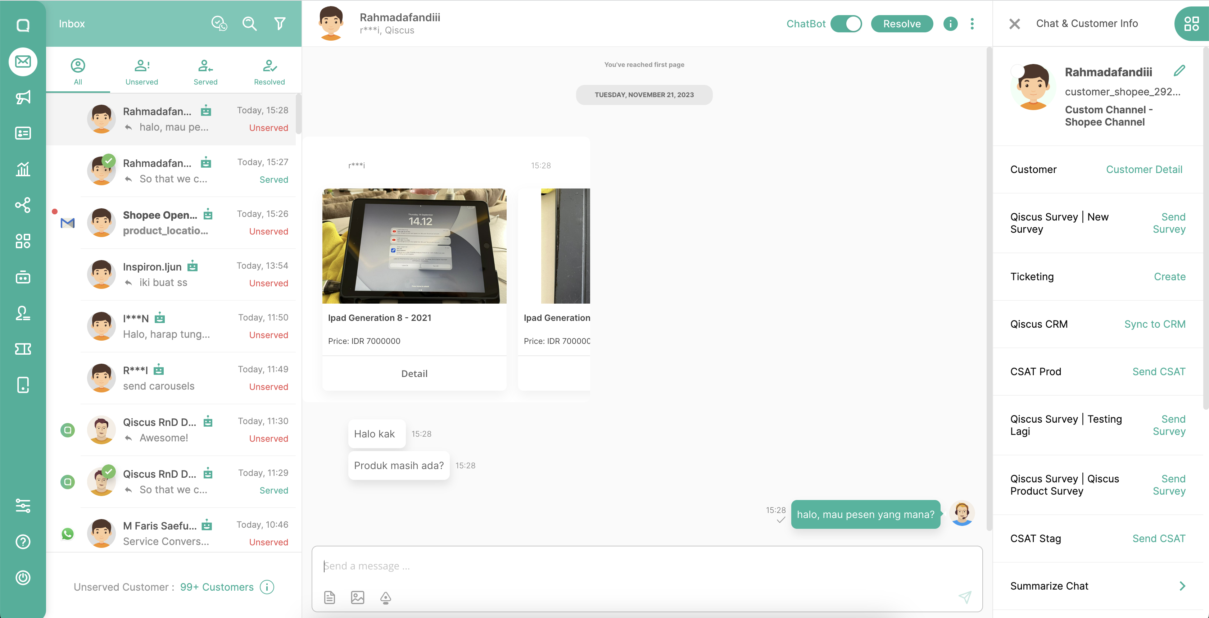
Task: Open the App Center grid icon in left sidebar
Action: click(x=23, y=241)
